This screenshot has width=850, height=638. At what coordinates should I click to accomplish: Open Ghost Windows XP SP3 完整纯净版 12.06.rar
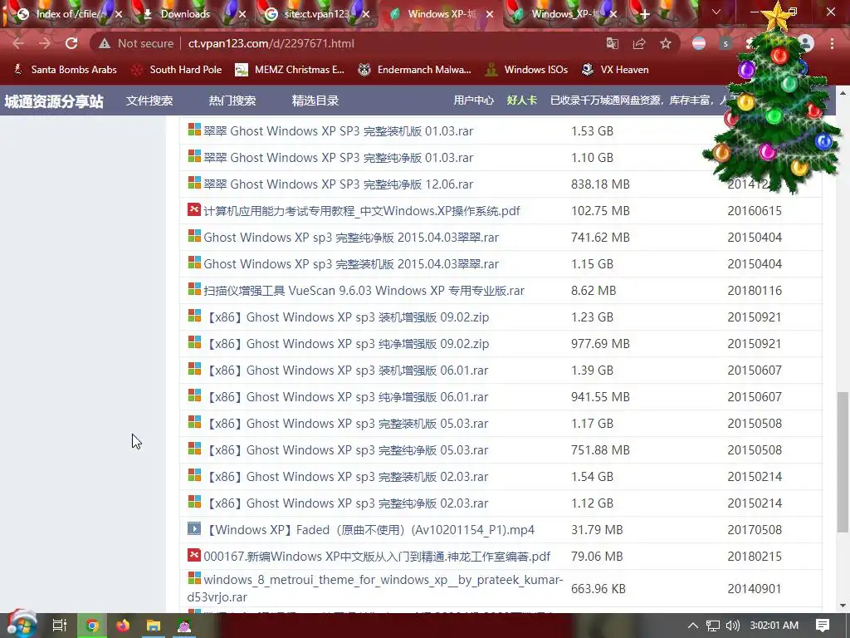339,184
